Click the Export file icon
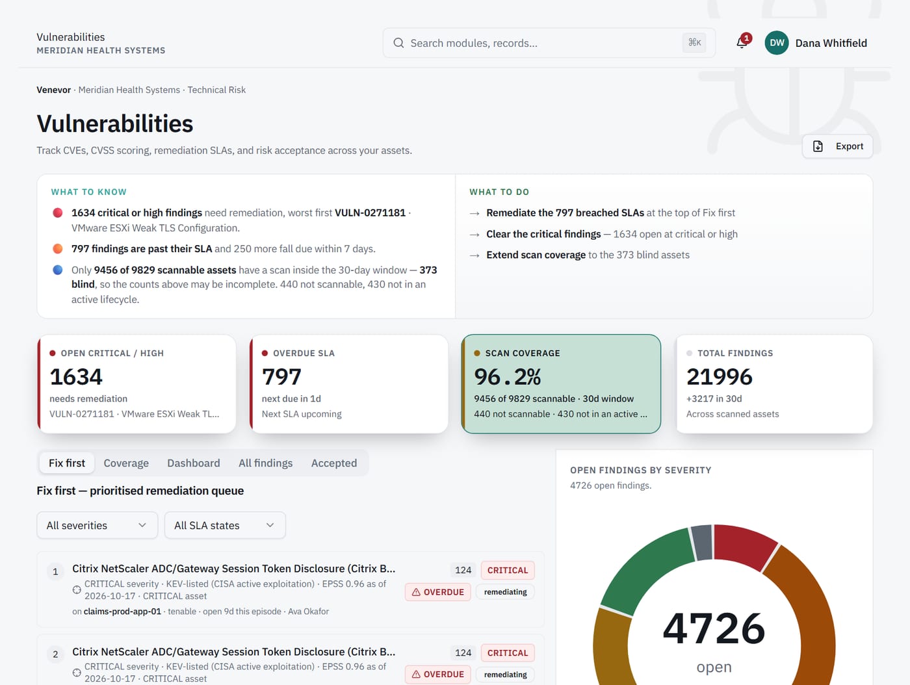910x685 pixels. pyautogui.click(x=818, y=146)
